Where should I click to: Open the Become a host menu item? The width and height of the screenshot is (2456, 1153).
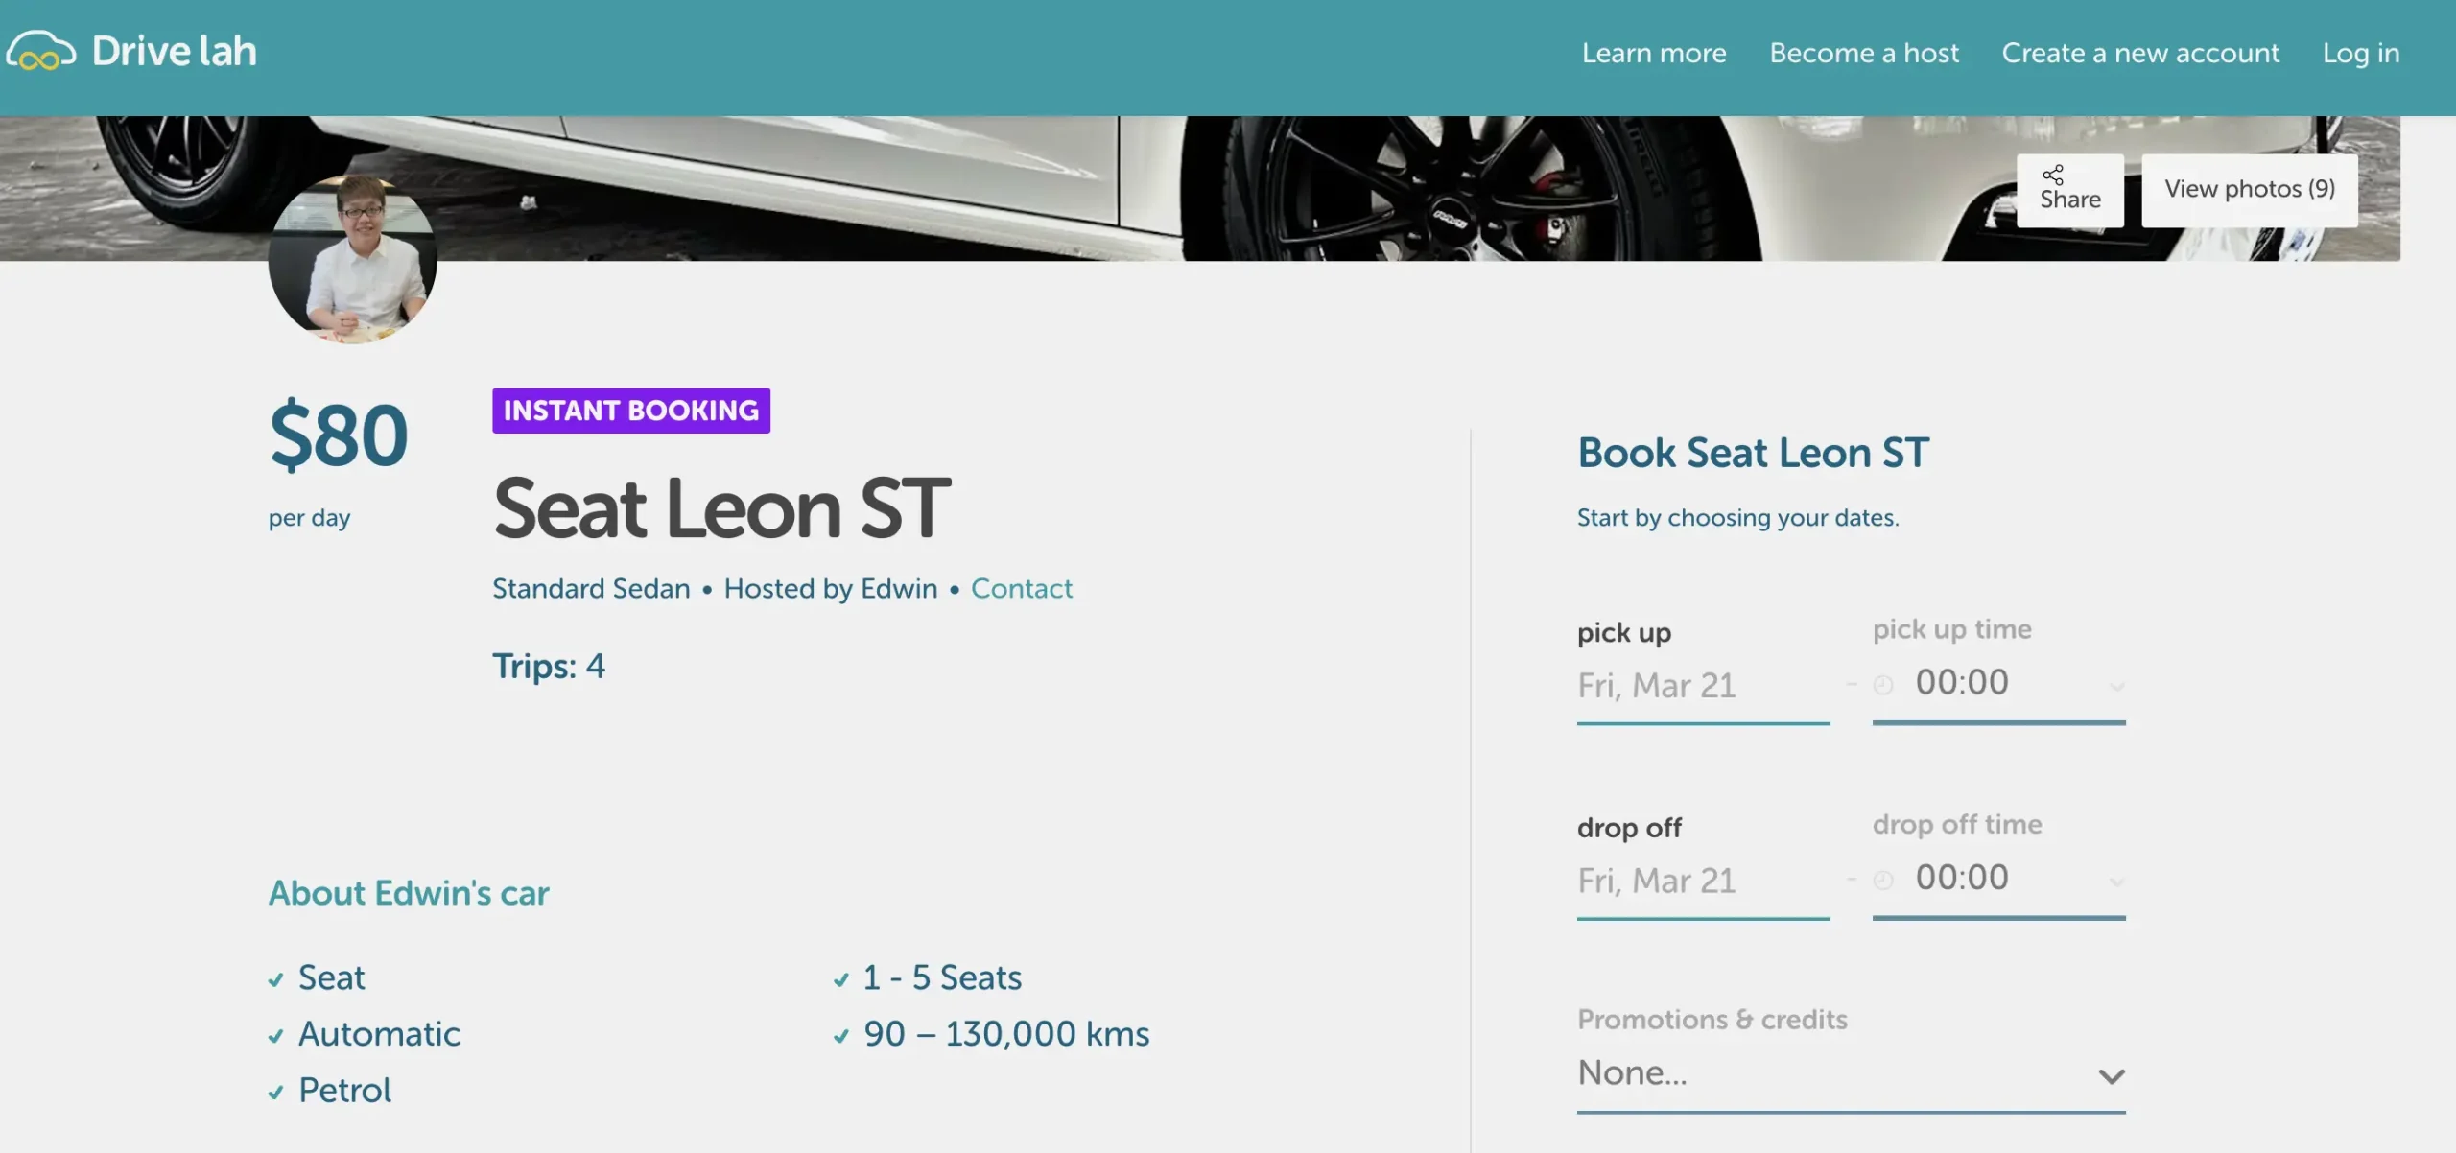pos(1863,53)
